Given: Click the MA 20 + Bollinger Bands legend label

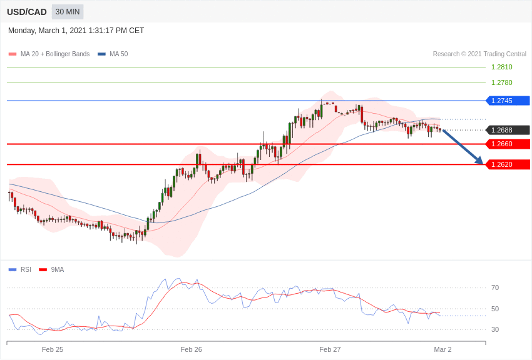Looking at the screenshot, I should click(x=55, y=54).
